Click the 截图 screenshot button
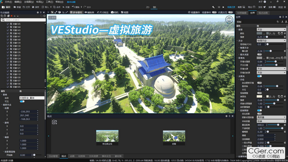 click(x=241, y=7)
